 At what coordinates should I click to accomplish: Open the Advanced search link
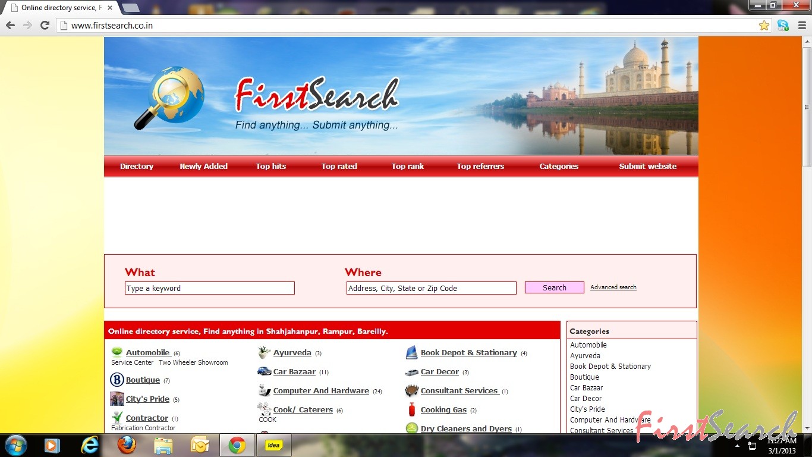pos(613,287)
